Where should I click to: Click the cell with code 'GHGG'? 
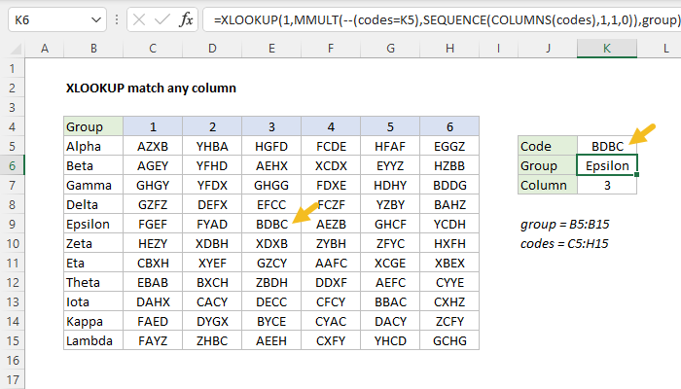click(x=271, y=186)
